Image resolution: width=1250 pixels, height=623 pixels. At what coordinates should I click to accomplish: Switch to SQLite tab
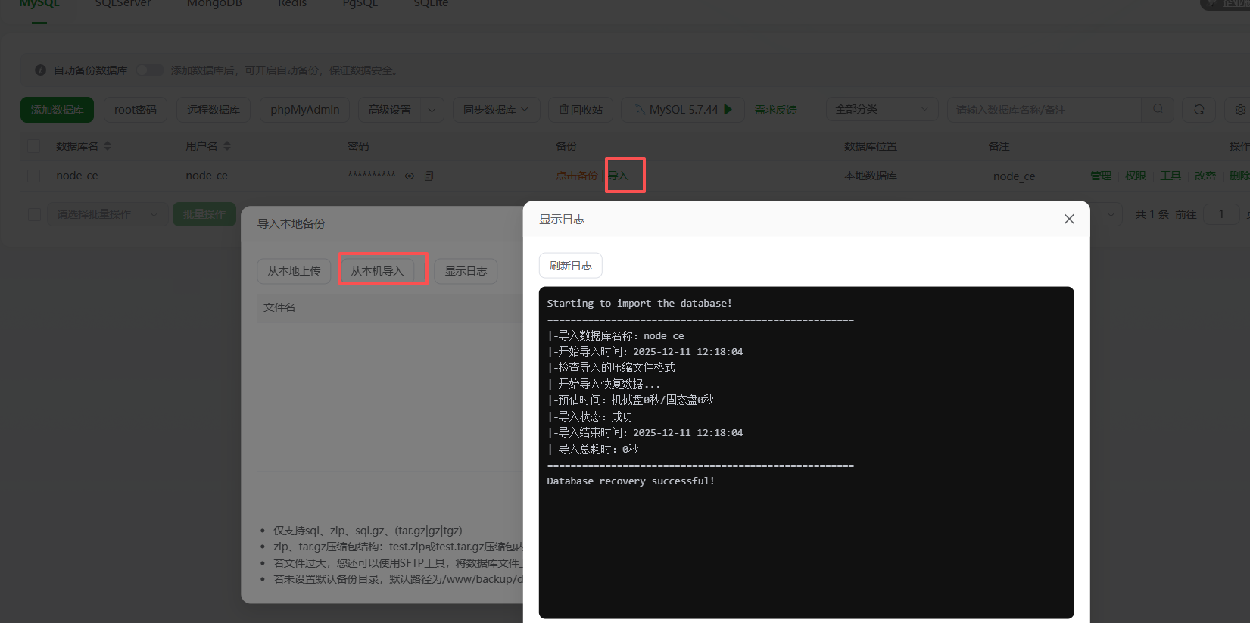(x=431, y=4)
